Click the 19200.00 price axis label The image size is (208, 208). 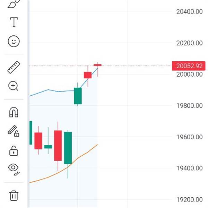pyautogui.click(x=189, y=200)
